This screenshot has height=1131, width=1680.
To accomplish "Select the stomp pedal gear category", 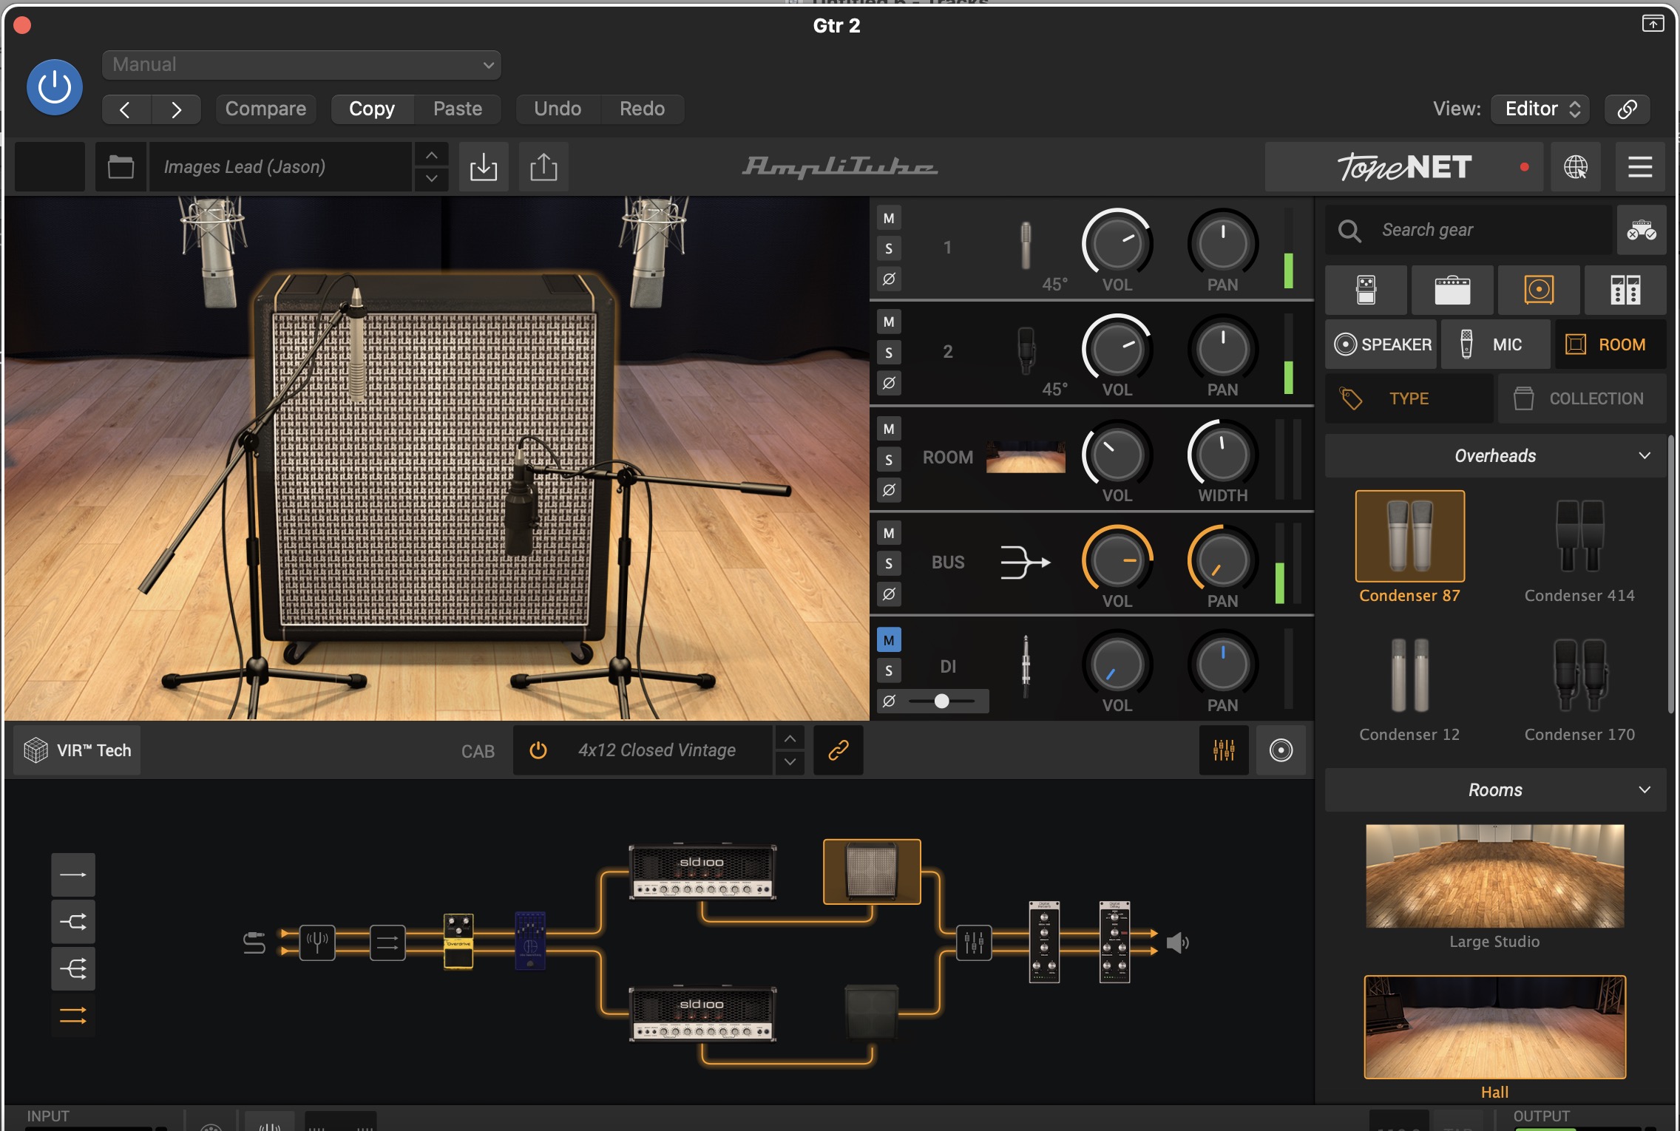I will pyautogui.click(x=1366, y=291).
